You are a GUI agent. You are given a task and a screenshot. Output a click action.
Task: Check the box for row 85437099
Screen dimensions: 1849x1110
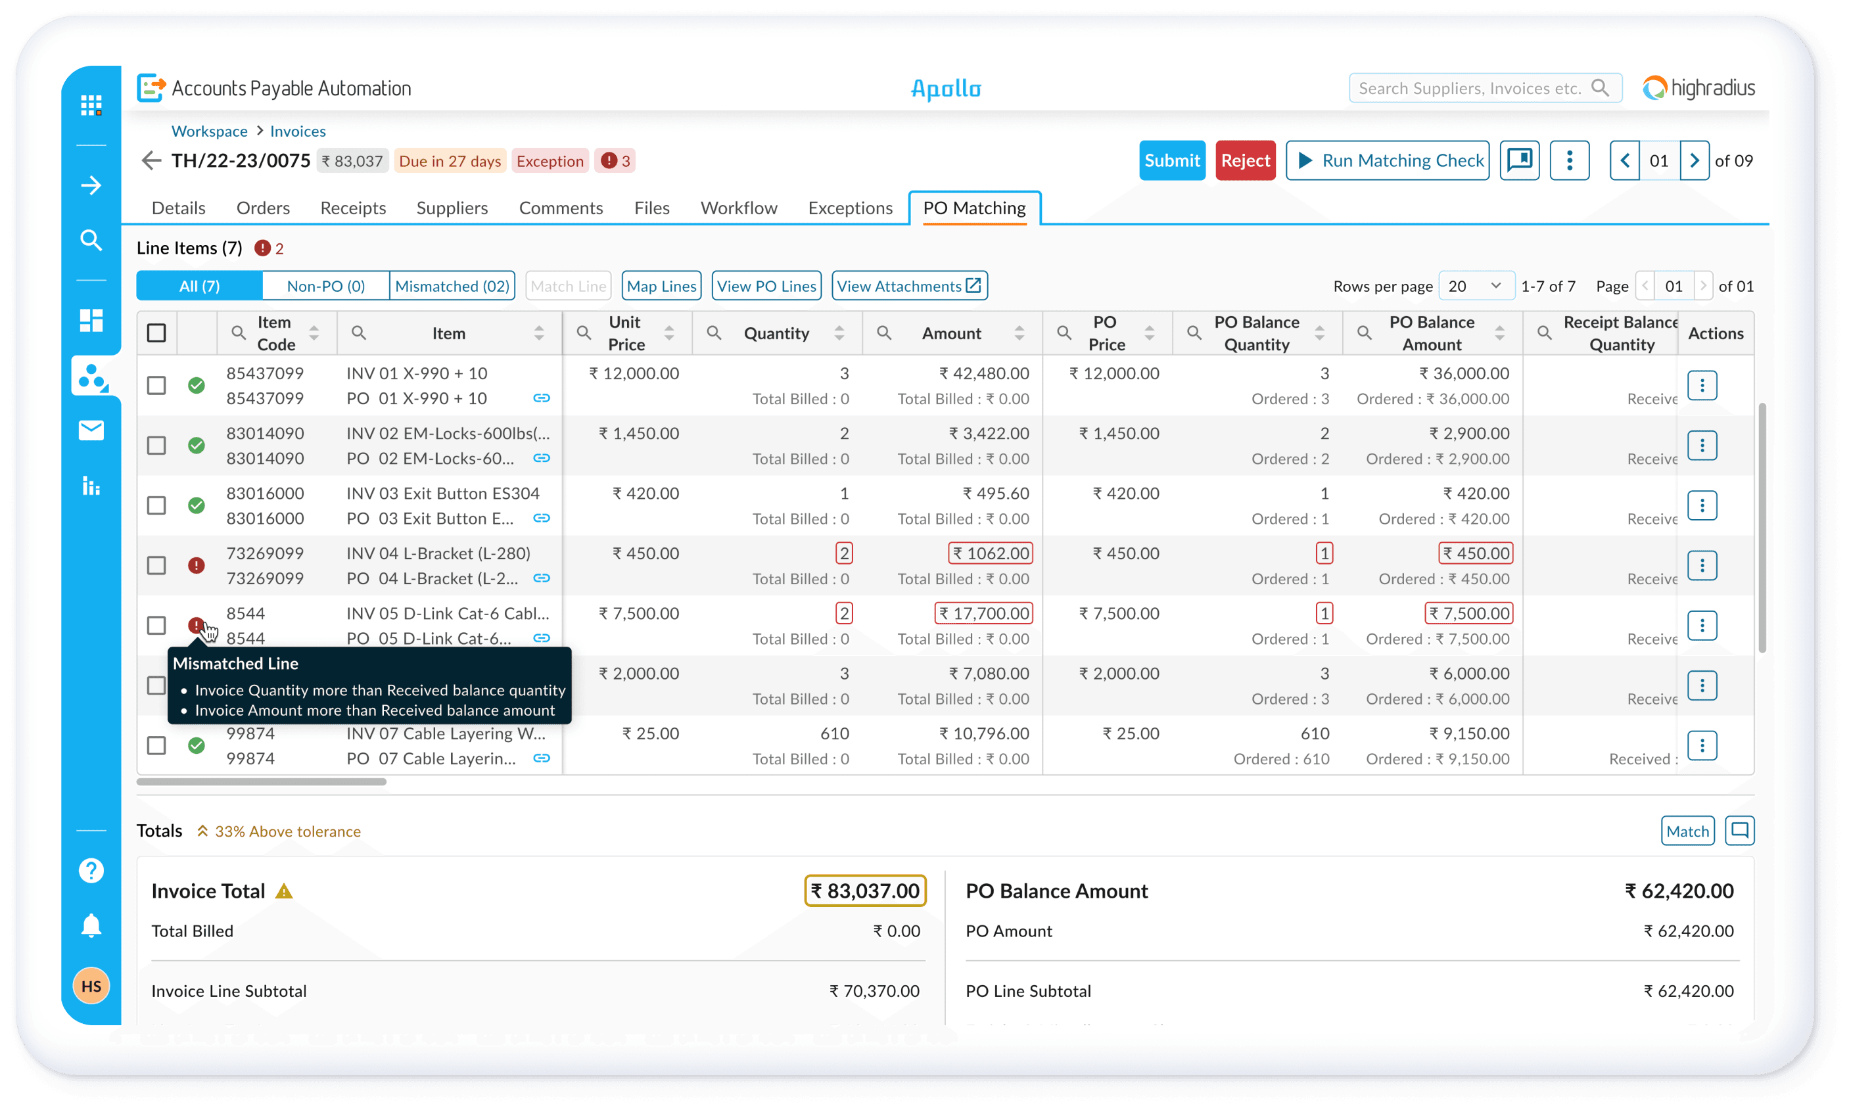coord(156,385)
